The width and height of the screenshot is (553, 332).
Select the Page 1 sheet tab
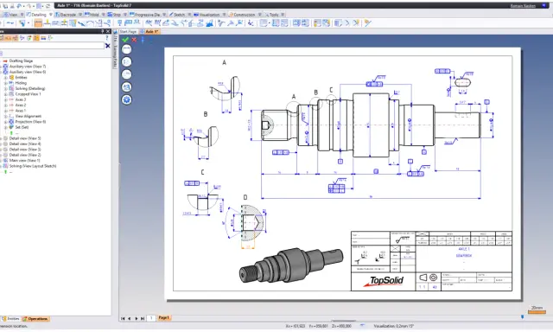coord(164,318)
